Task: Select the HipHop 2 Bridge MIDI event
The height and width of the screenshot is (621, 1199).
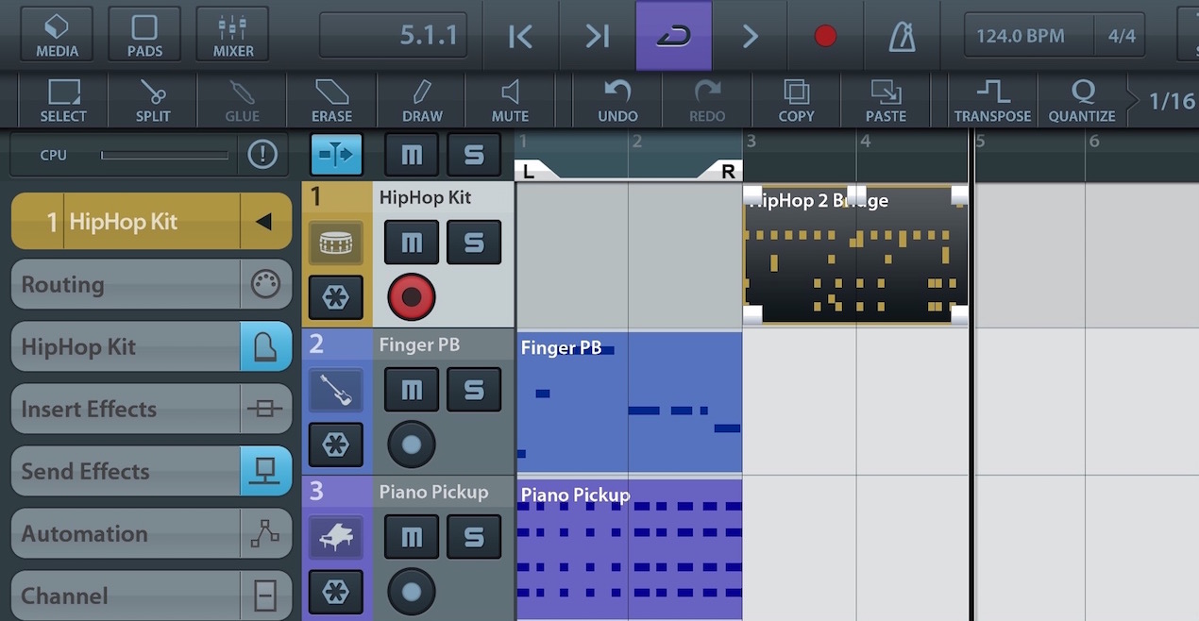Action: [x=856, y=255]
